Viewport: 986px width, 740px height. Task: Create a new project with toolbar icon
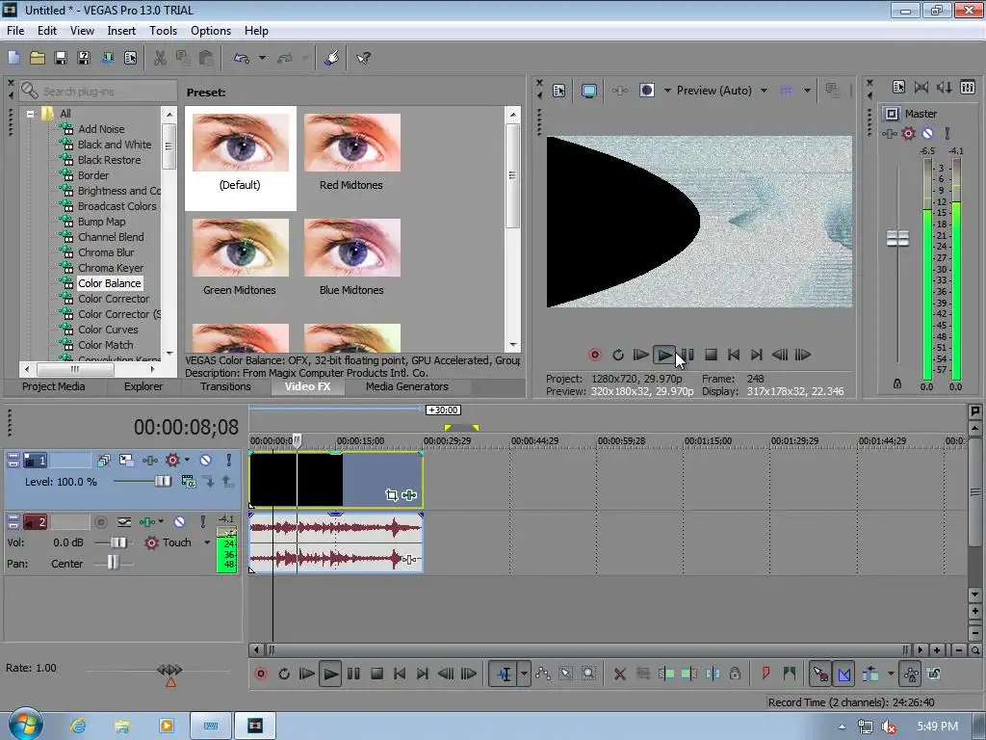[13, 58]
